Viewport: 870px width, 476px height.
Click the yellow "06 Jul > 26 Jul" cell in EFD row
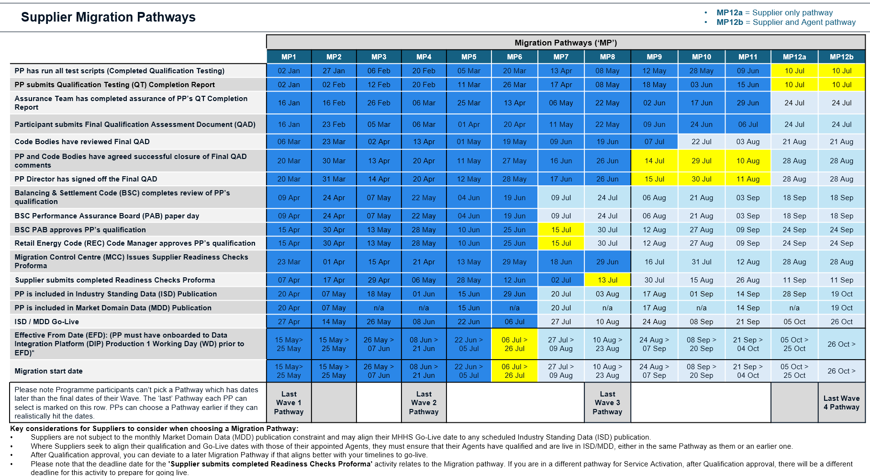click(514, 344)
